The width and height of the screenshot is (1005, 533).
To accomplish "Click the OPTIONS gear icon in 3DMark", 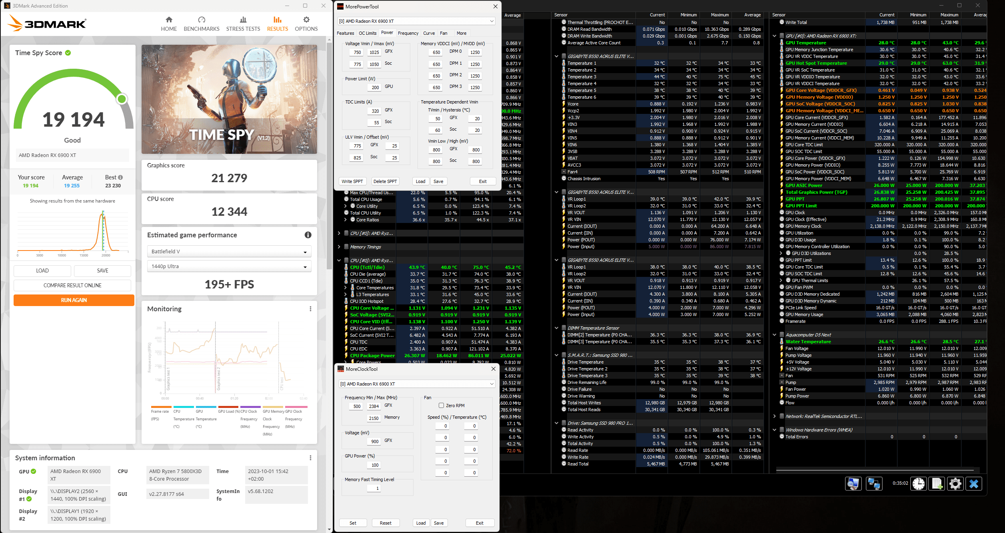I will 306,20.
